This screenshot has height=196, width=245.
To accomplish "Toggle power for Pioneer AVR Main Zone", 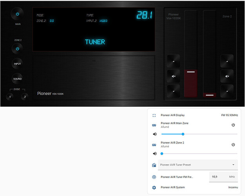I will tap(233, 125).
